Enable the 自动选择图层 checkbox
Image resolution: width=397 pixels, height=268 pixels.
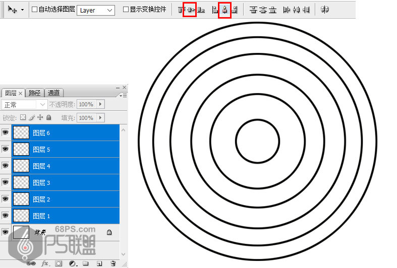[34, 10]
